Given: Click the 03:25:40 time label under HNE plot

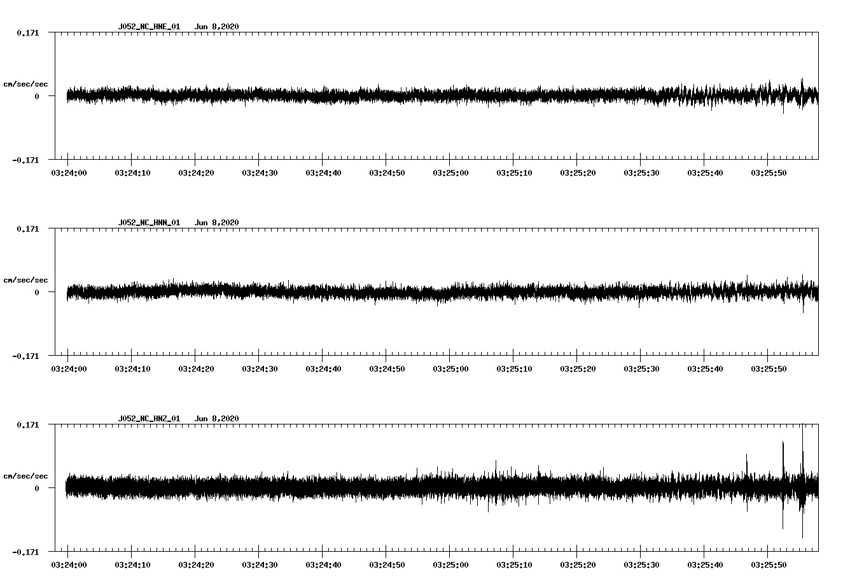Looking at the screenshot, I should pos(704,173).
